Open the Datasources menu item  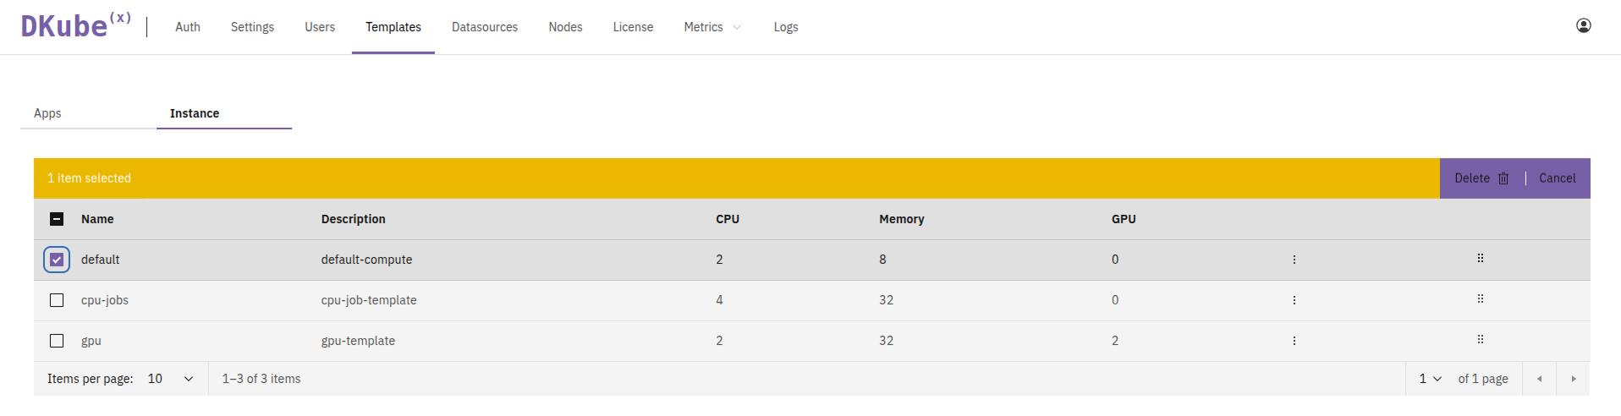point(484,27)
